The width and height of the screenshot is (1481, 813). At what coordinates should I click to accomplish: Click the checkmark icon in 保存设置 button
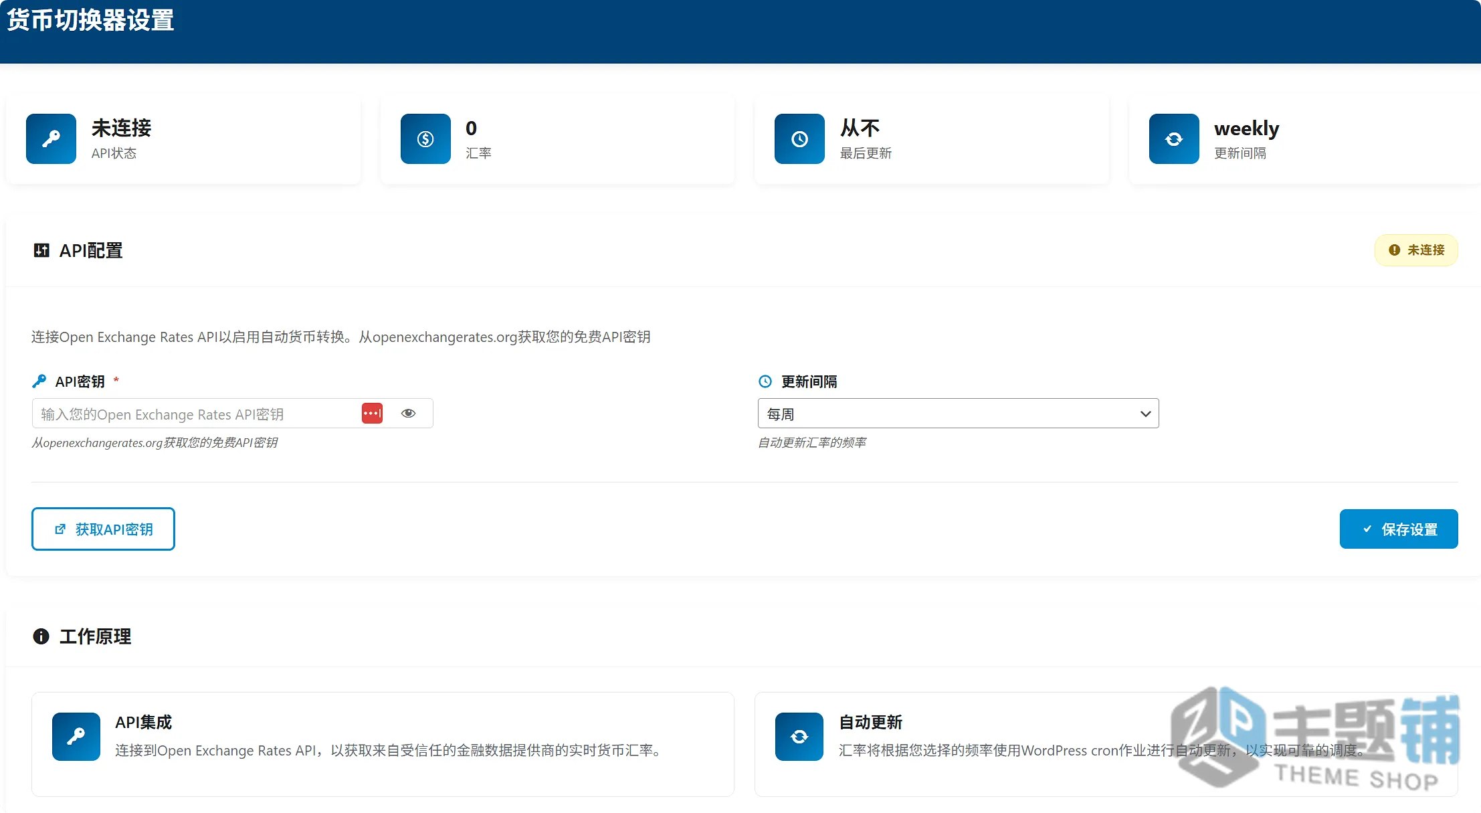coord(1367,529)
